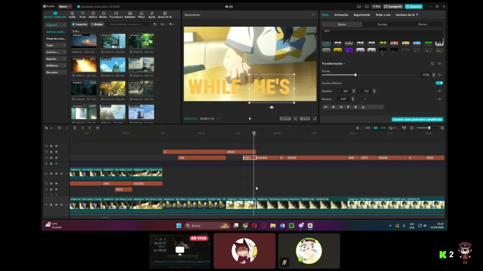Image resolution: width=483 pixels, height=271 pixels.
Task: Click the timeline zoom slider
Action: pyautogui.click(x=427, y=128)
